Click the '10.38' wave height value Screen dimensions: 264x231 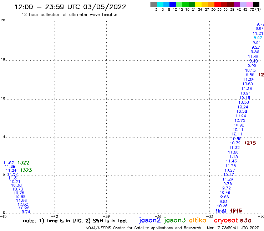tap(16, 185)
